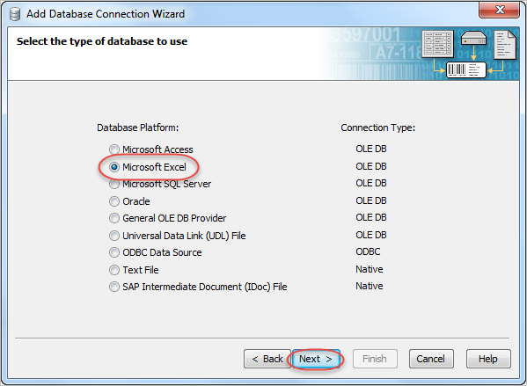Click the 'ODBC' connection type text
The height and width of the screenshot is (386, 527).
coord(368,251)
